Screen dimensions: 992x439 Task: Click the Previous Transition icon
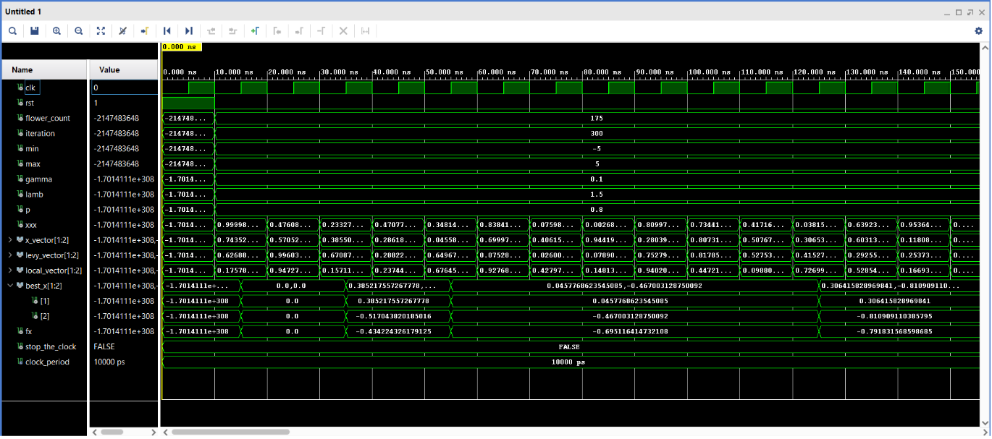211,31
